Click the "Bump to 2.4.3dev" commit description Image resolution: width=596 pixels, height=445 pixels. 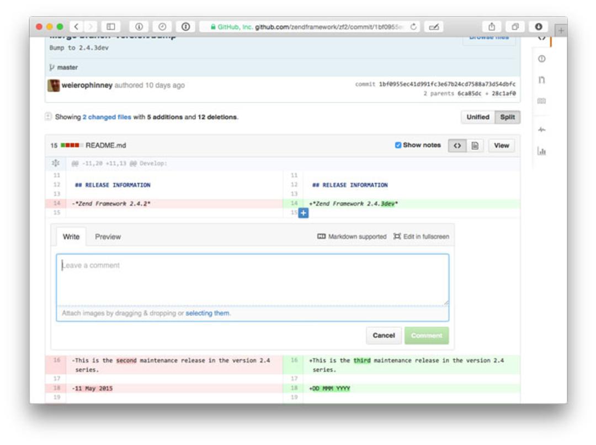[x=79, y=48]
